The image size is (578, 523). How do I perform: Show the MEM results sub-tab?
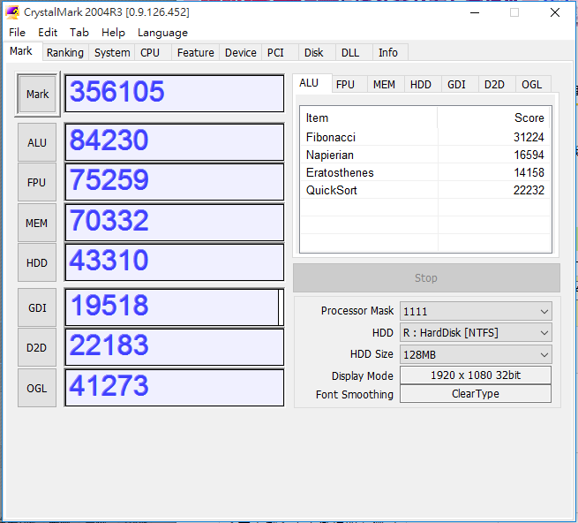[x=384, y=85]
